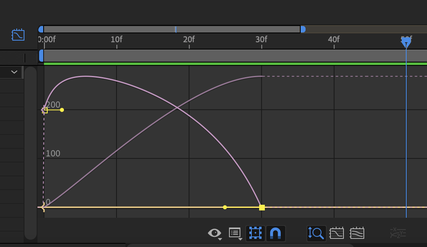Click the Fit All Graphs to View icon
The height and width of the screenshot is (247, 427).
(x=357, y=233)
